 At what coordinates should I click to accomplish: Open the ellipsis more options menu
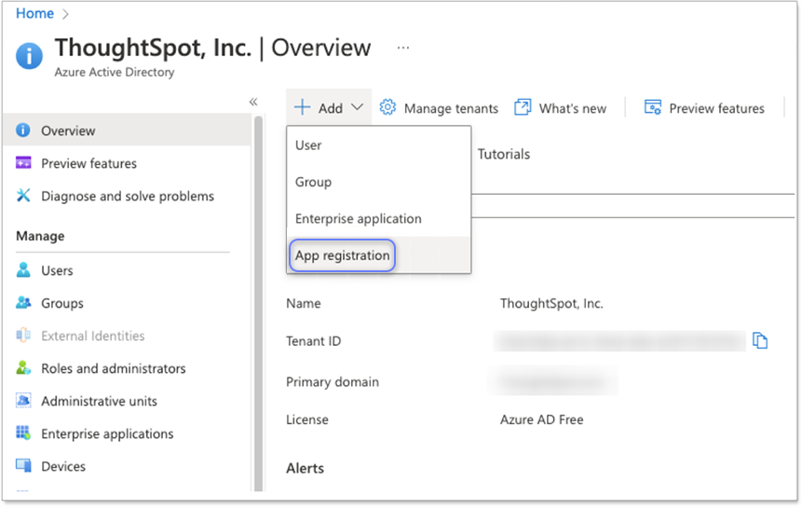click(x=402, y=48)
